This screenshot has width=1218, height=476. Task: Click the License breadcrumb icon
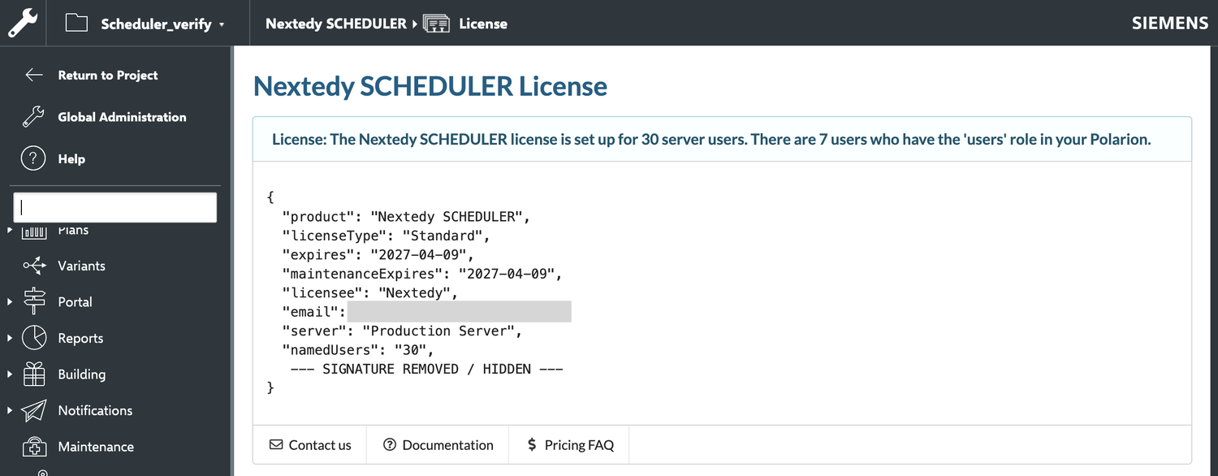pos(436,24)
